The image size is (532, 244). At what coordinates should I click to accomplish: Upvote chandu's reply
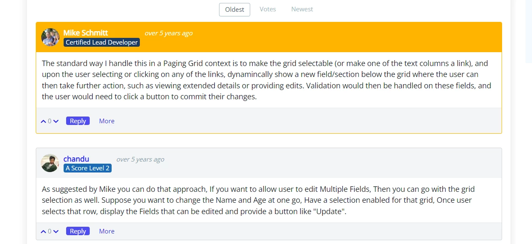click(43, 231)
